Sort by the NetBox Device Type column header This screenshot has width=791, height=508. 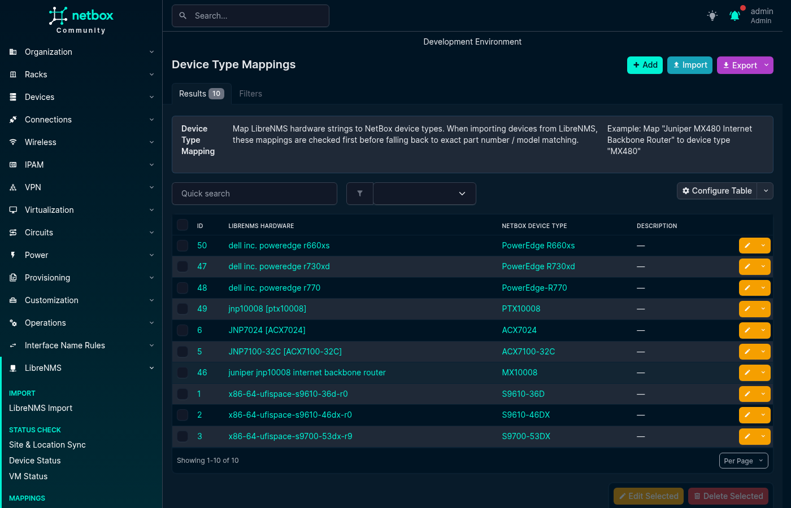[x=534, y=226]
